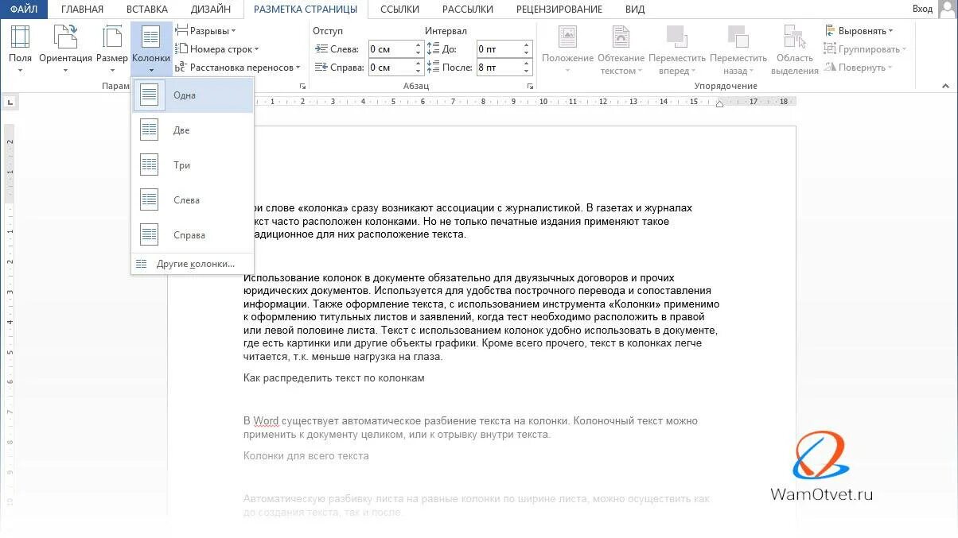Open the Абзац paragraph dialog launcher
This screenshot has width=958, height=538.
[x=530, y=86]
